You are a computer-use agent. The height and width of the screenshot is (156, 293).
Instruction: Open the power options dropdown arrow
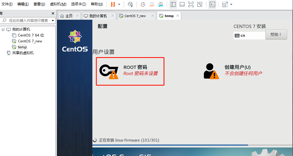119,4
